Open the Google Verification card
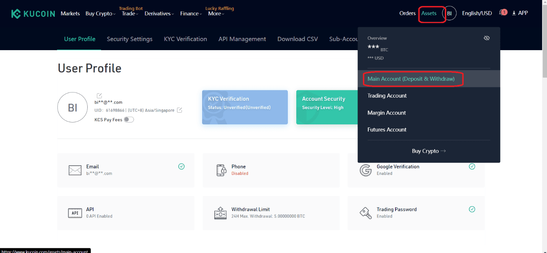The image size is (547, 253). click(x=416, y=175)
